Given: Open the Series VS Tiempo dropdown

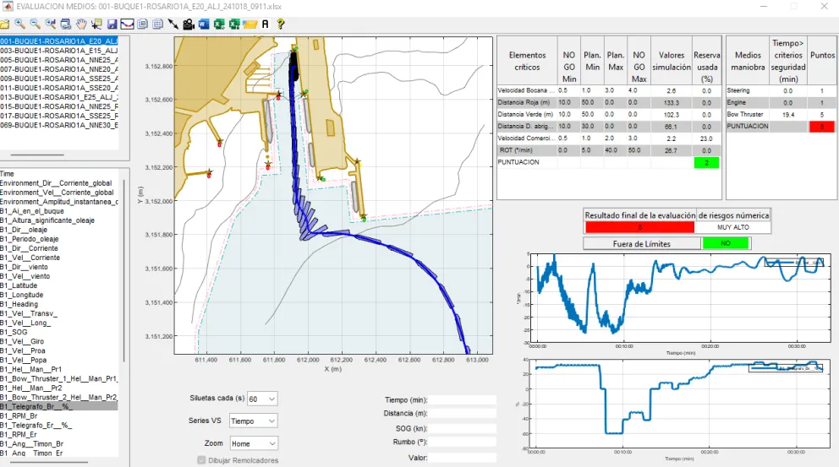Looking at the screenshot, I should (x=254, y=421).
